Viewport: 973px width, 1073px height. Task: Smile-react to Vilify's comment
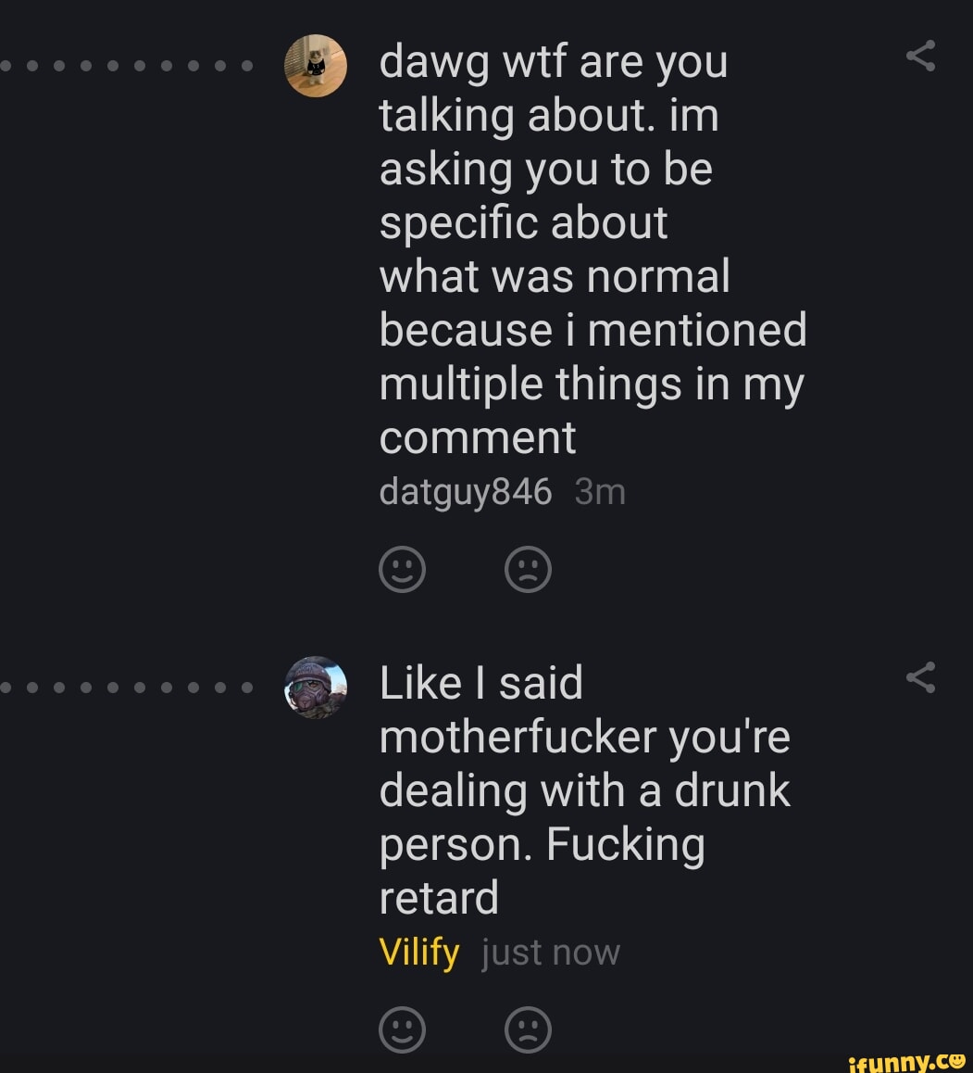click(403, 1029)
